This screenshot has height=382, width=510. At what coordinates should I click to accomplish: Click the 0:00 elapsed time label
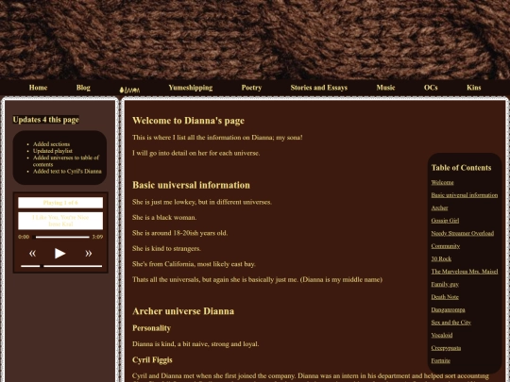24,237
